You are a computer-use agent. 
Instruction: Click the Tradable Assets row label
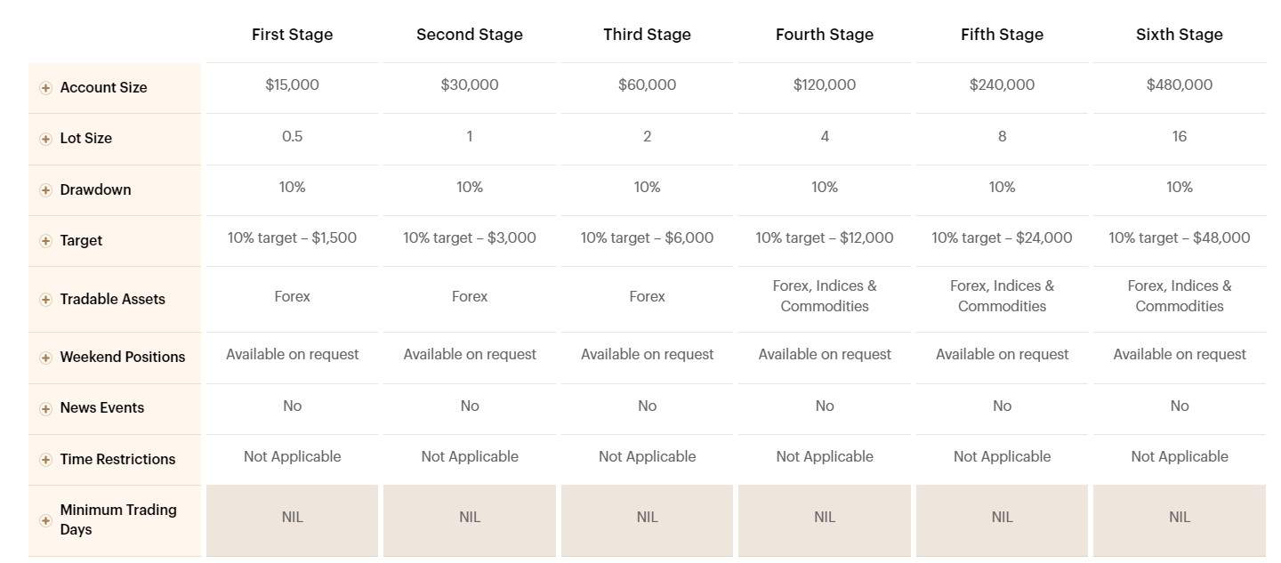(112, 300)
